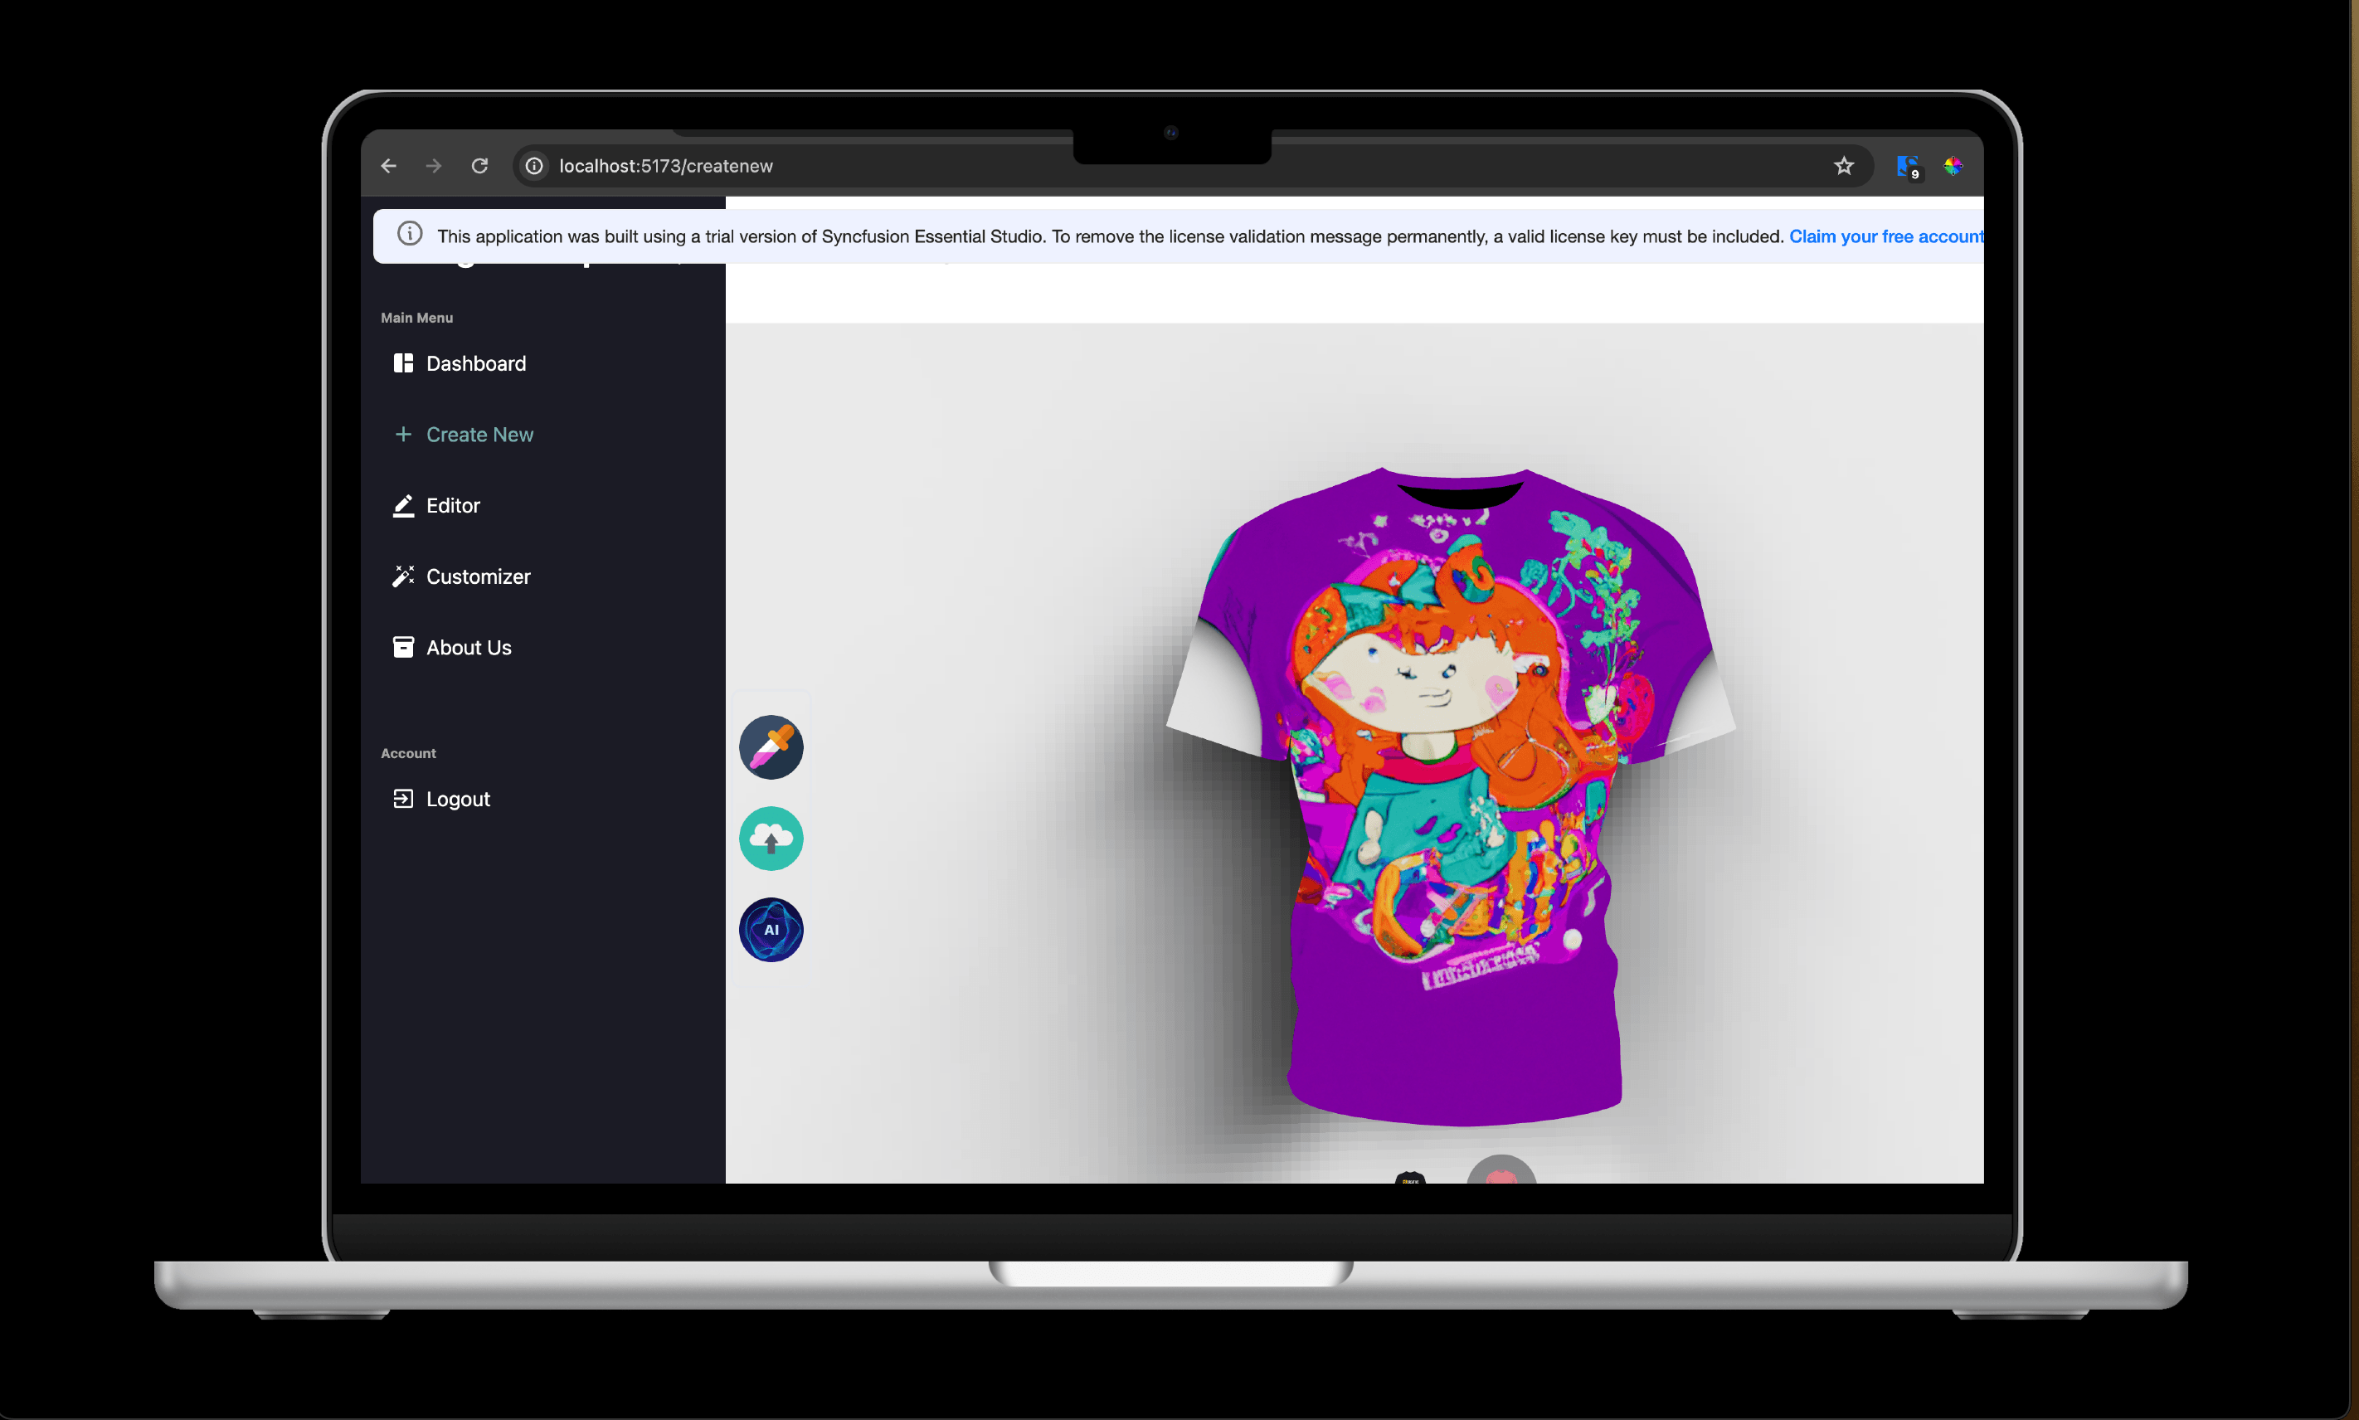Click the Claim your free account link

1885,236
